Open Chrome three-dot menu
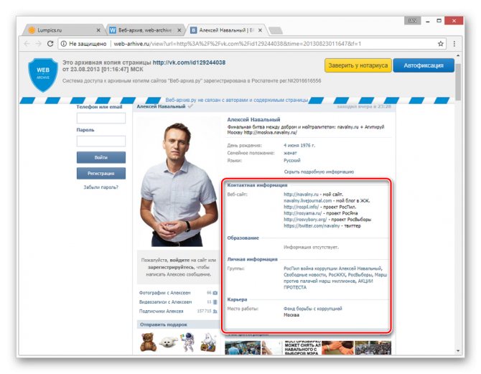This screenshot has height=374, width=481. click(454, 44)
